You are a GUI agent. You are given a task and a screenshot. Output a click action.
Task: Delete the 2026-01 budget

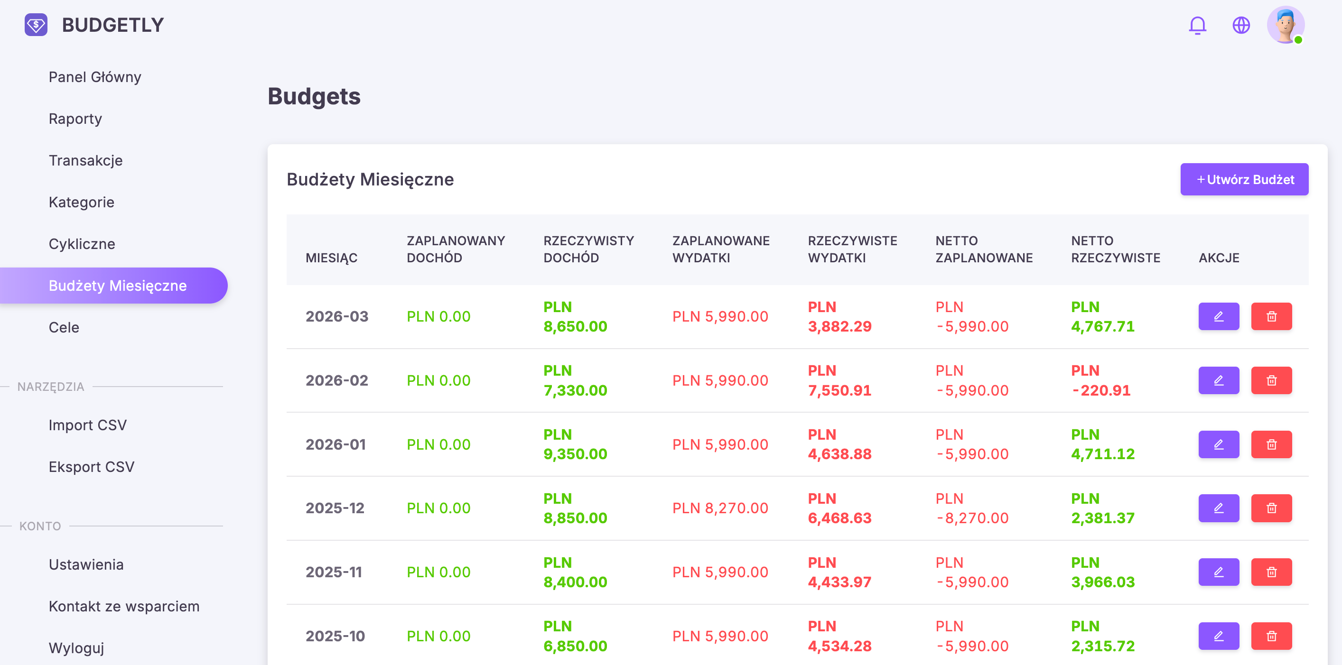click(1271, 444)
